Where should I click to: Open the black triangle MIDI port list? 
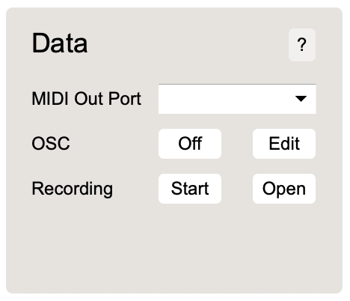pos(301,99)
